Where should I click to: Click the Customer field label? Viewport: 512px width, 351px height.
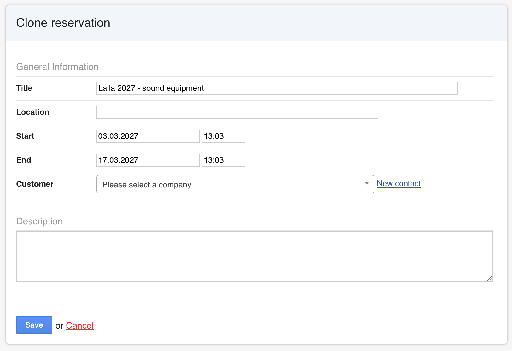pyautogui.click(x=35, y=184)
